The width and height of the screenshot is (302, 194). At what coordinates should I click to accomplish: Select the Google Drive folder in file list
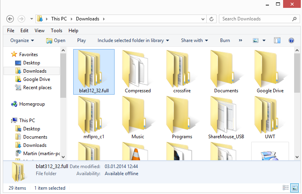(270, 72)
